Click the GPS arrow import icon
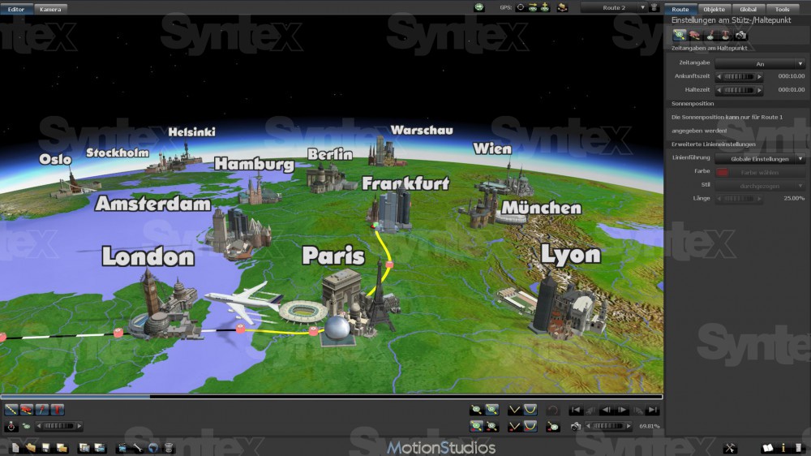The height and width of the screenshot is (456, 811). (533, 7)
